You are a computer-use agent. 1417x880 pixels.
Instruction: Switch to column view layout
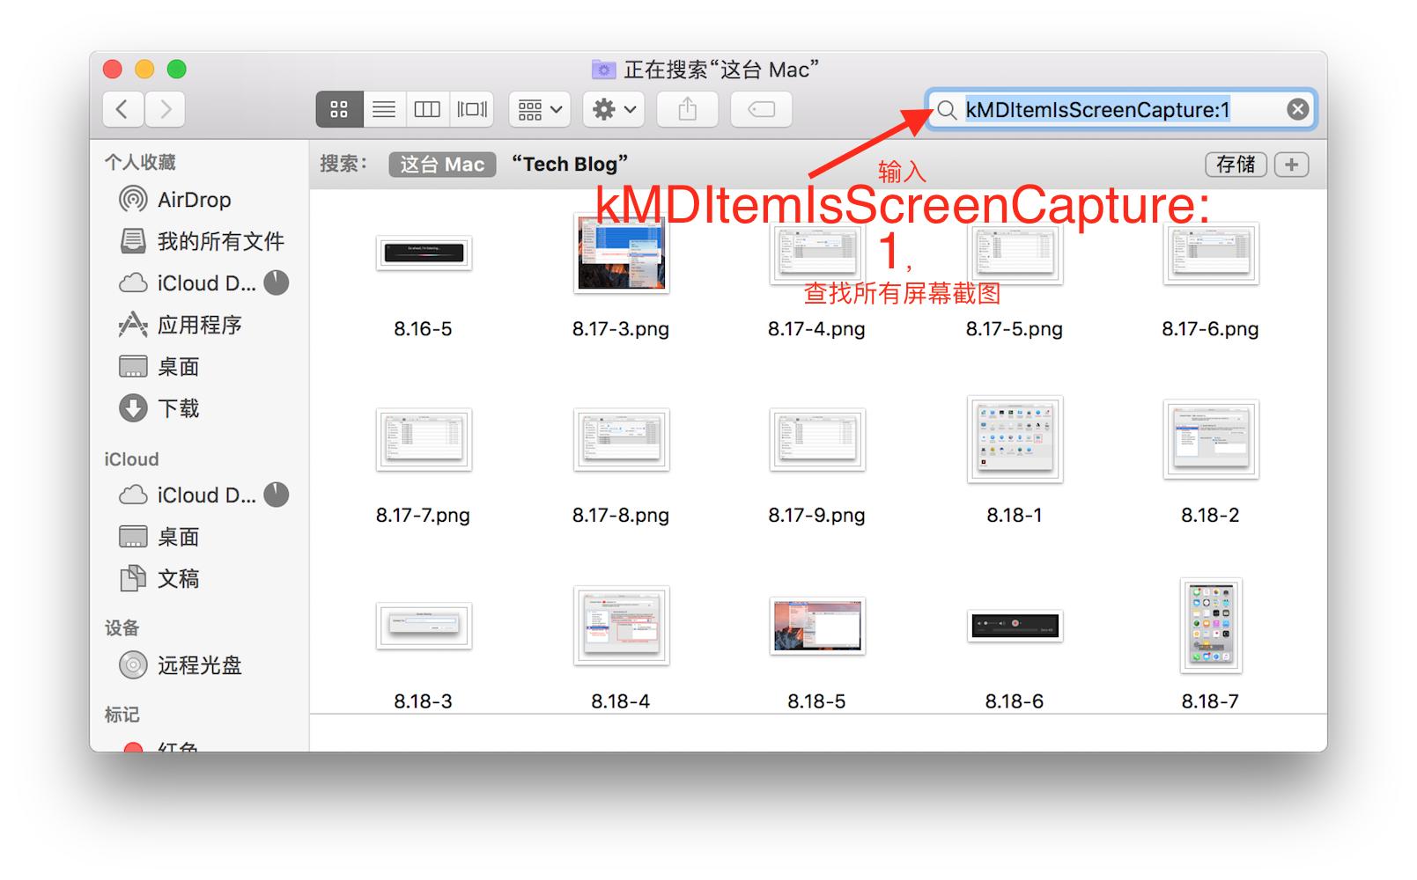(427, 109)
